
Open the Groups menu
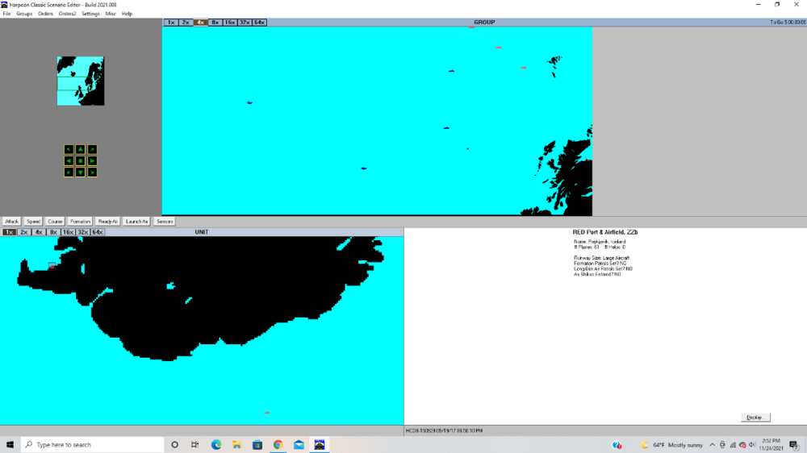pos(24,14)
